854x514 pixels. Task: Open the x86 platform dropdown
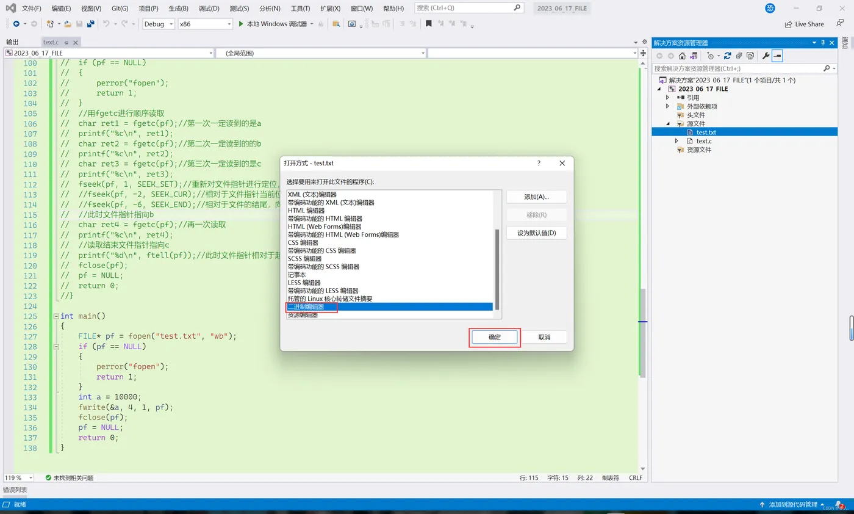coord(229,24)
